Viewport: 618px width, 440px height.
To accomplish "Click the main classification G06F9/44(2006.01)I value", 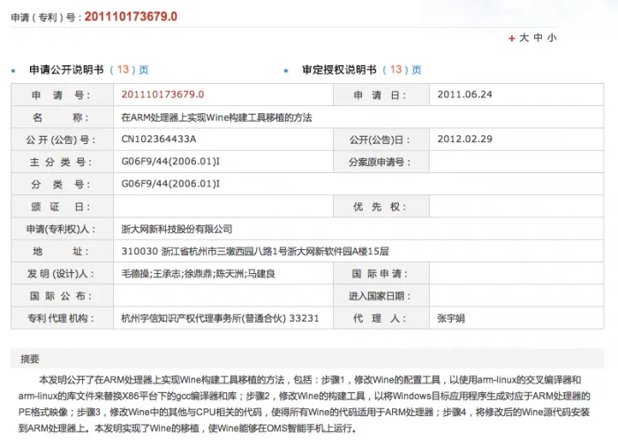I will click(x=170, y=162).
